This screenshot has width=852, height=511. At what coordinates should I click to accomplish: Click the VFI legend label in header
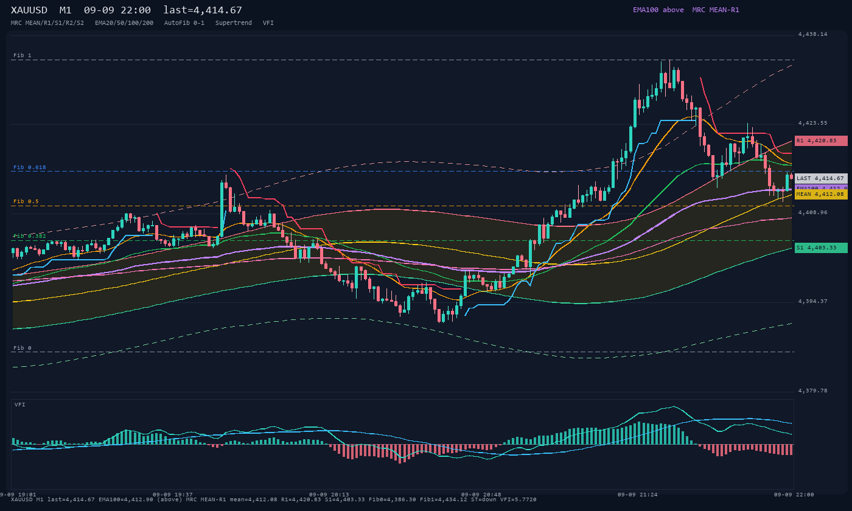[x=268, y=23]
